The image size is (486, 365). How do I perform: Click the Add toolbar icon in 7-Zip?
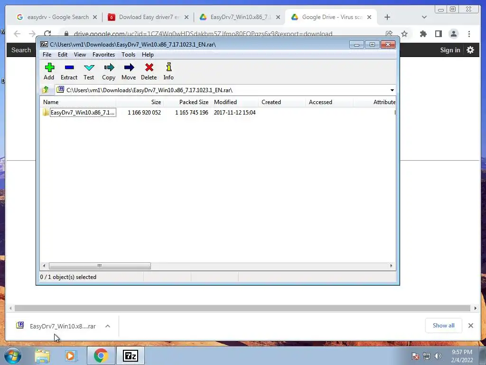(49, 71)
